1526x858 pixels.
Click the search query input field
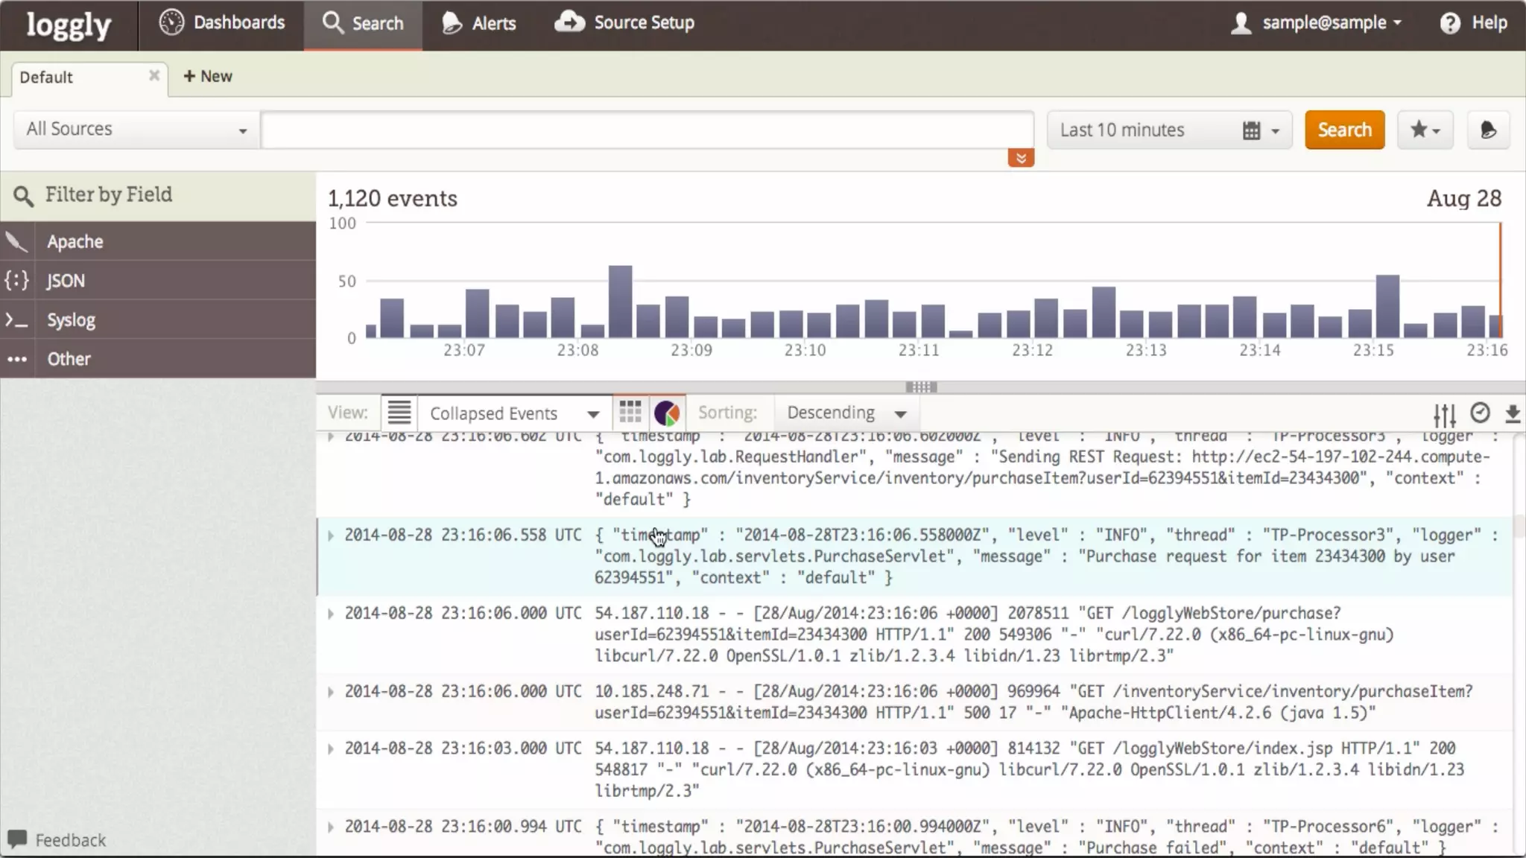(647, 130)
